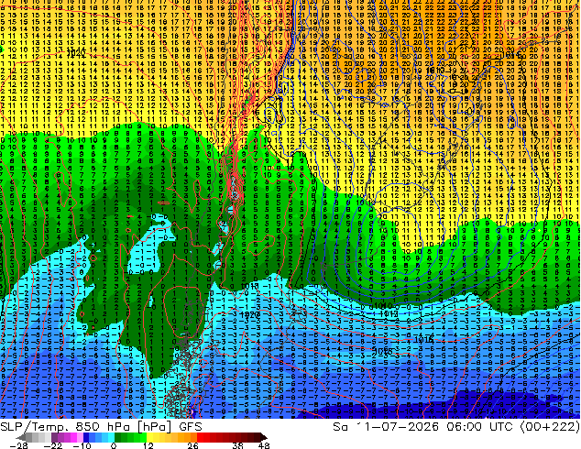Click the forecast date 'Sa 11-07-2026 06:00 UTC (00+222)'
Viewport: 581px width, 449px height.
[x=456, y=427]
